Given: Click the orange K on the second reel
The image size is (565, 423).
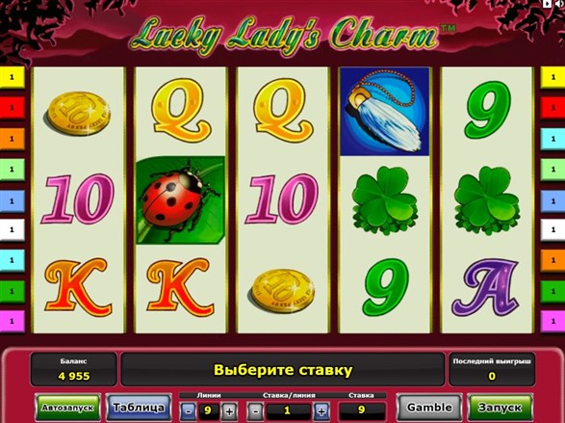Looking at the screenshot, I should [180, 287].
